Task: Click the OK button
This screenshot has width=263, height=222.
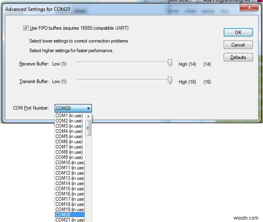Action: pyautogui.click(x=238, y=33)
